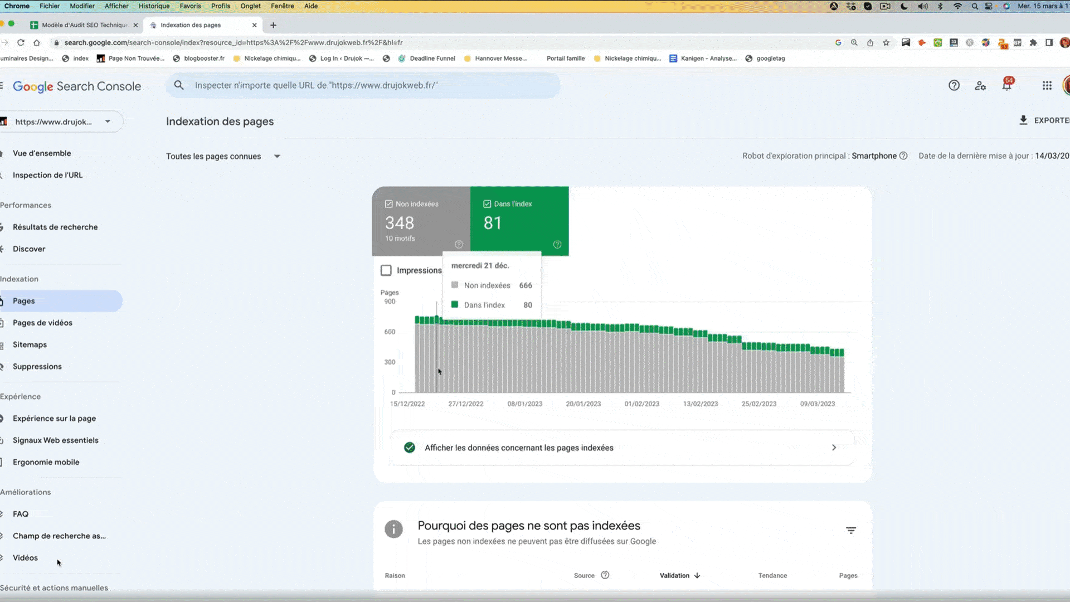Click the download icon beside Export
Screen dimensions: 1070x602
point(1023,120)
